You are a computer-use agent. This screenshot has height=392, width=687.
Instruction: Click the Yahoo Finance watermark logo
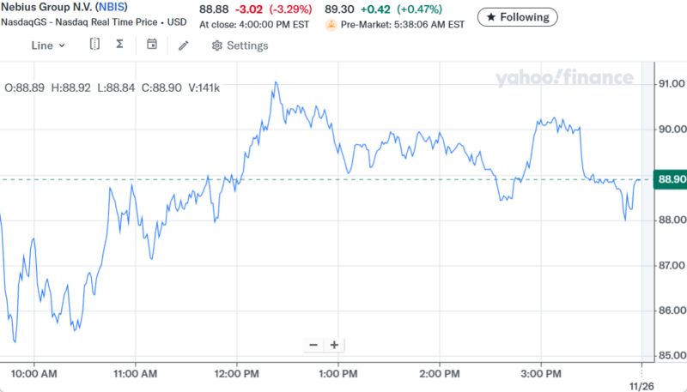click(x=564, y=79)
